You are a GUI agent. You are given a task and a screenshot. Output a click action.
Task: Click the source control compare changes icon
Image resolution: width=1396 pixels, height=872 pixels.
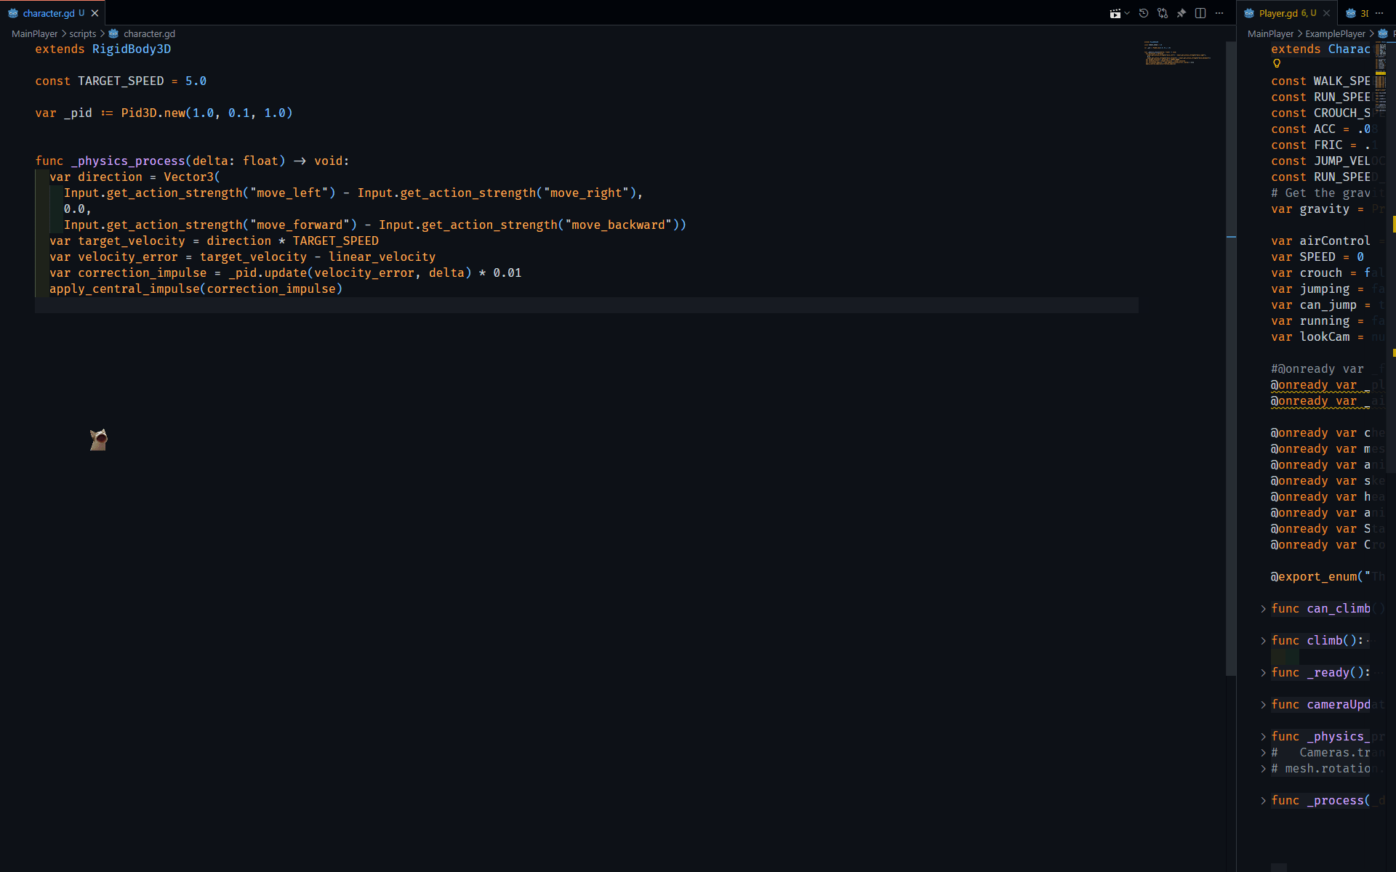1163,13
